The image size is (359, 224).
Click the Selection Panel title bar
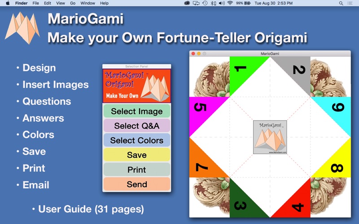(137, 66)
